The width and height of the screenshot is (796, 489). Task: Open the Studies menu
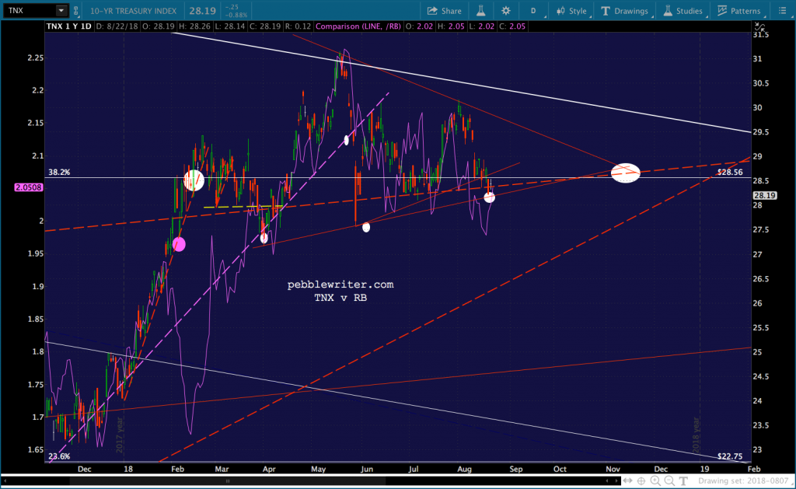[683, 11]
